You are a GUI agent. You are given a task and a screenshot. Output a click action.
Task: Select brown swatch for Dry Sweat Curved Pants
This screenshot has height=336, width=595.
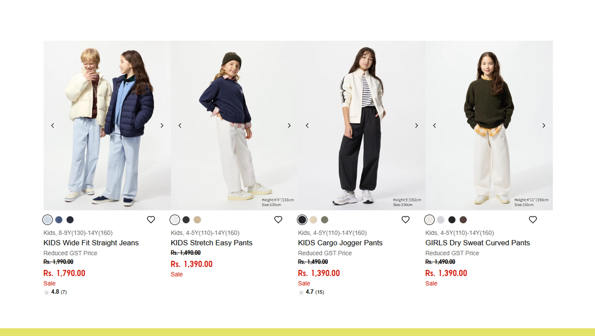[463, 220]
